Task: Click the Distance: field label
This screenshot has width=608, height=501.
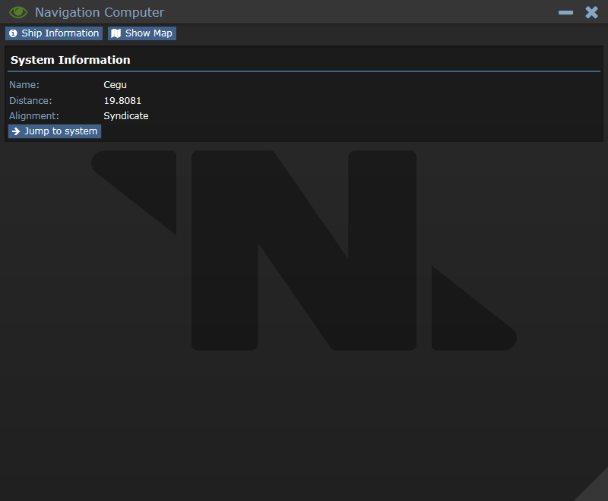Action: (x=30, y=101)
